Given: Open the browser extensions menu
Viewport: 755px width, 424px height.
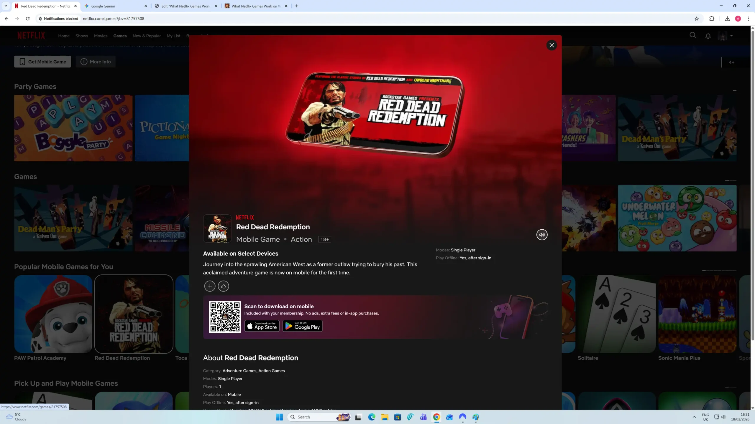Looking at the screenshot, I should click(711, 18).
